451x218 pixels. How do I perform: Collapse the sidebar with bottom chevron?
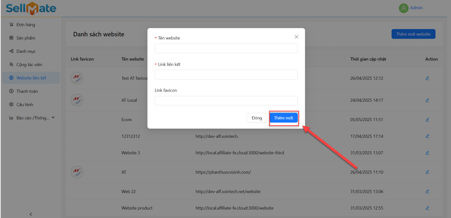(x=31, y=214)
